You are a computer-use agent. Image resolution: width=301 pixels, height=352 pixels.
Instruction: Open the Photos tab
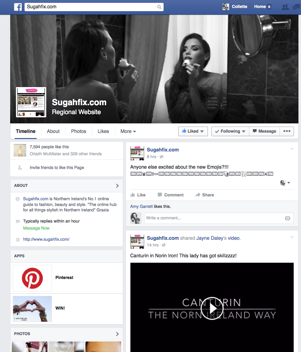pos(78,131)
